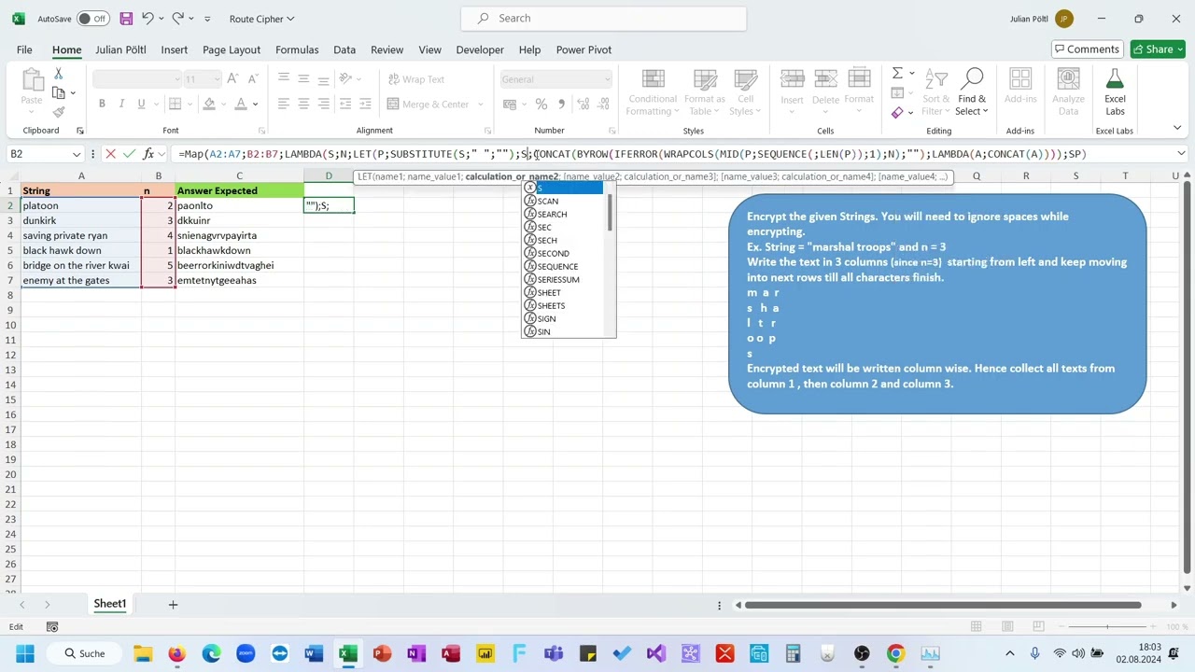The image size is (1195, 672).
Task: Open the Merge & Center dropdown
Action: click(x=481, y=105)
